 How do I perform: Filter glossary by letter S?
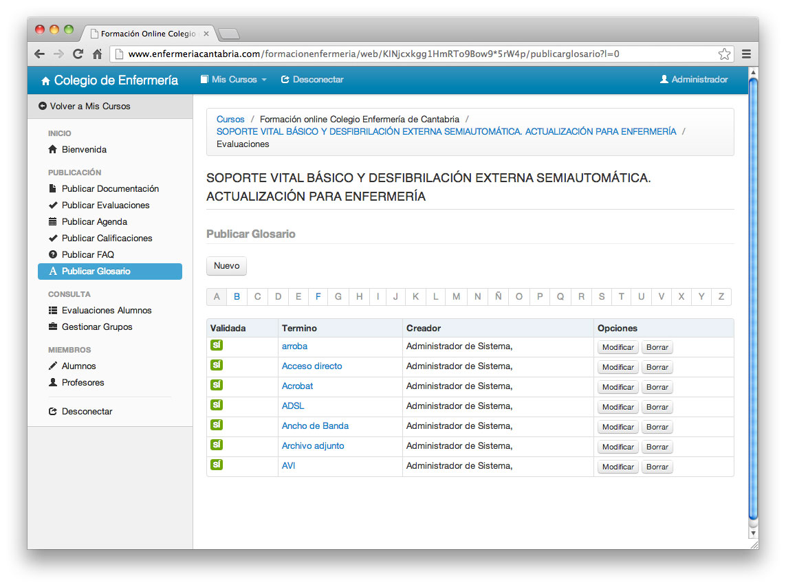(602, 297)
